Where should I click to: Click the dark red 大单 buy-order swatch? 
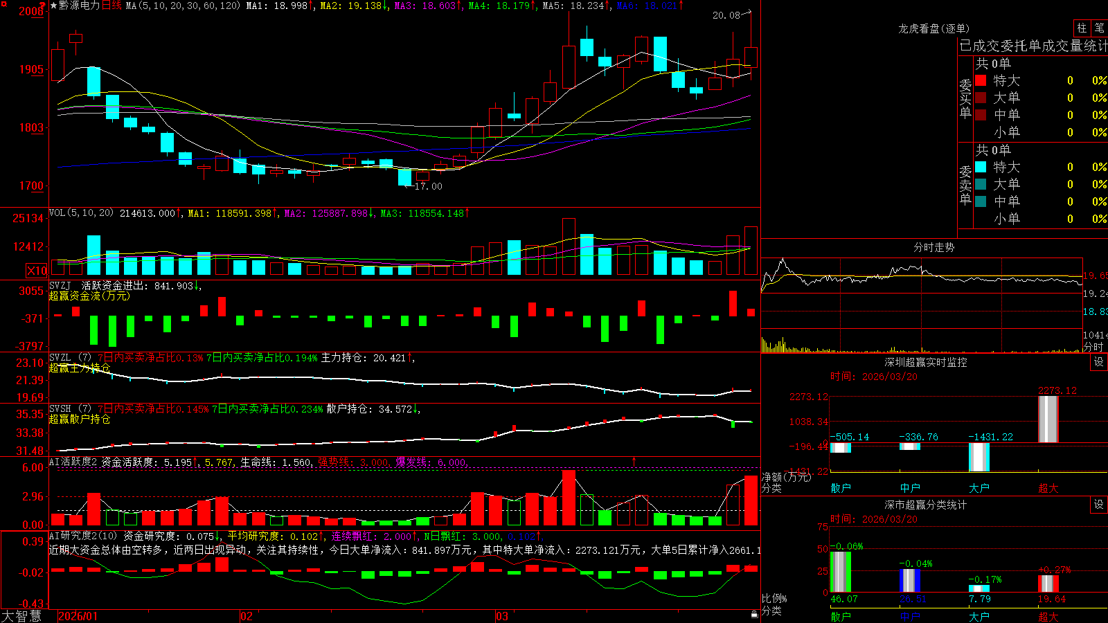981,98
